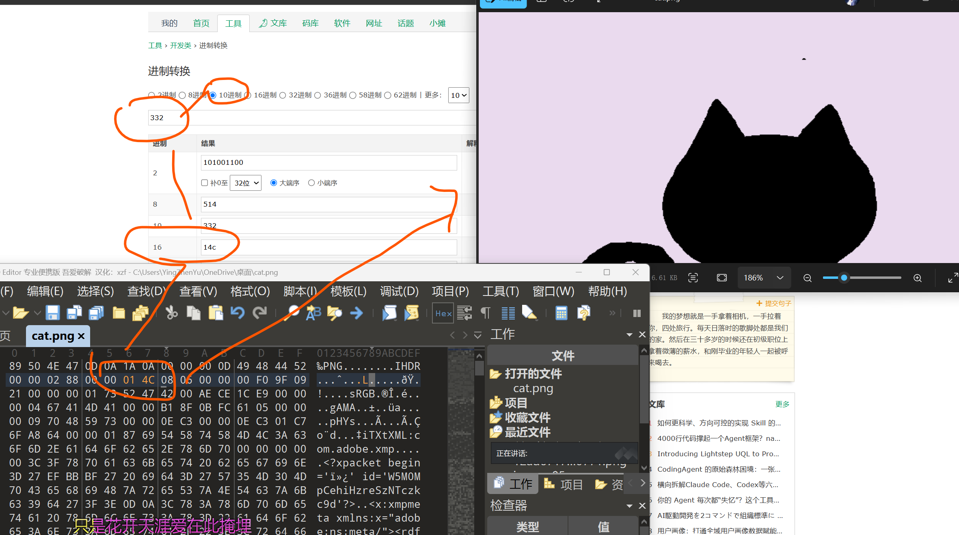Open Replace tool (A-B icon)
The width and height of the screenshot is (959, 535).
(x=313, y=313)
